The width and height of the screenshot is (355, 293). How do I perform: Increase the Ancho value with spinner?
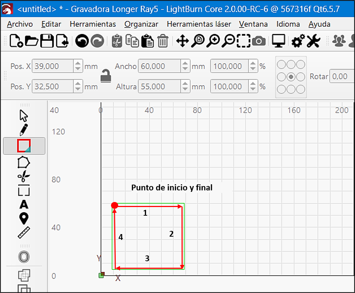click(x=185, y=63)
